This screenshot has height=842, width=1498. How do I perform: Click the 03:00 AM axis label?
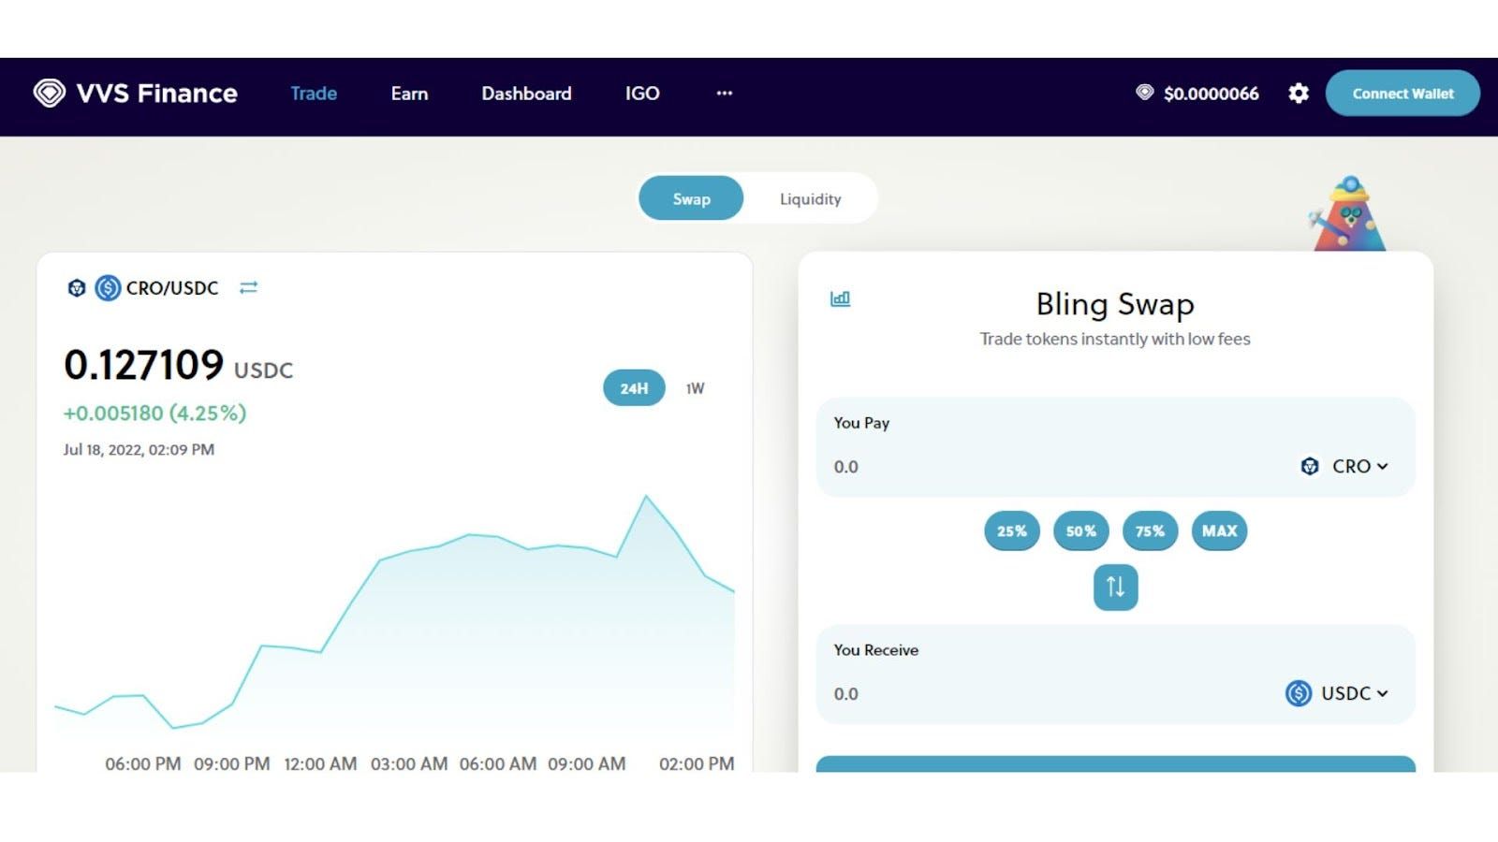coord(409,763)
